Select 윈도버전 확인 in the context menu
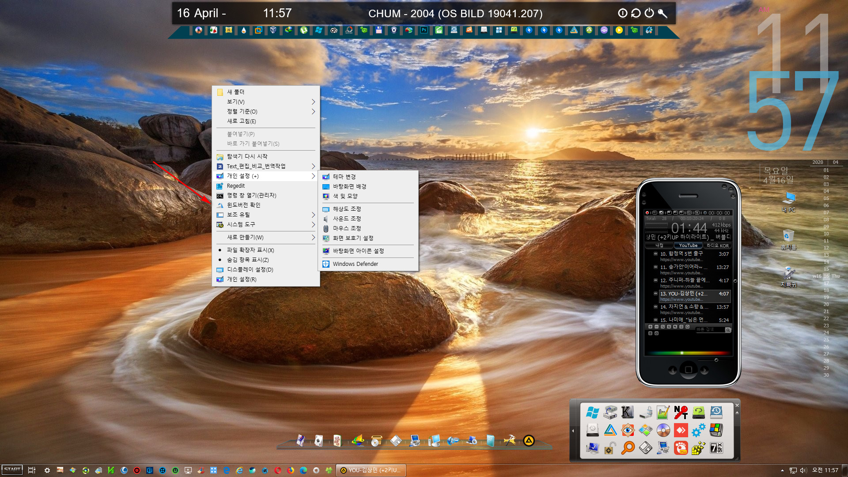 pos(265,205)
